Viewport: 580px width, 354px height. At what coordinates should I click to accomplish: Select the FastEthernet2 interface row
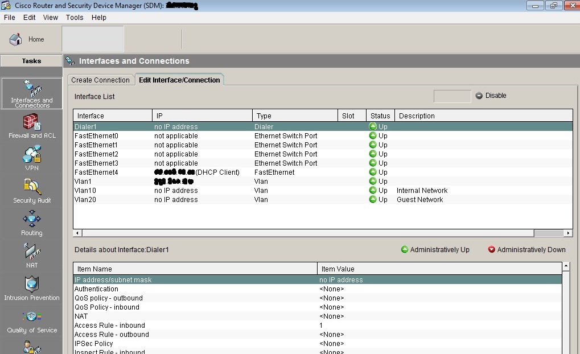pyautogui.click(x=323, y=154)
